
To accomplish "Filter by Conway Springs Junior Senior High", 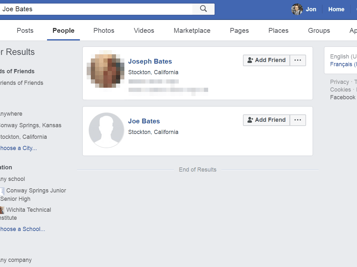I will point(33,195).
